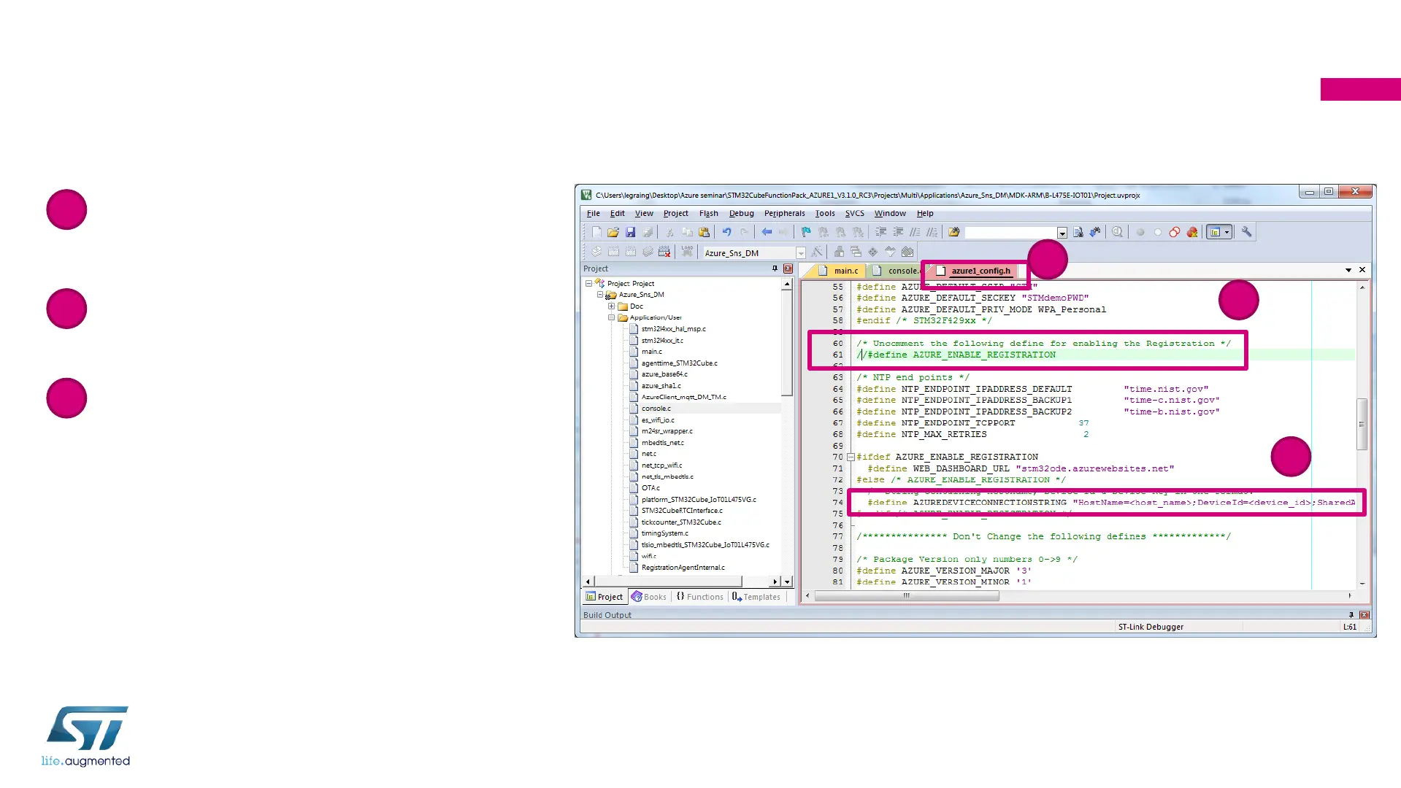Select RegistrationAgentInternal.c in the project tree

(x=683, y=568)
